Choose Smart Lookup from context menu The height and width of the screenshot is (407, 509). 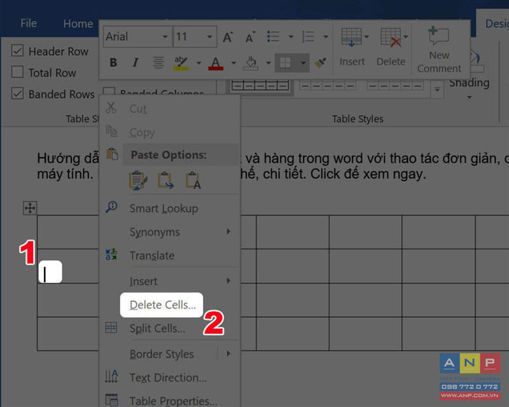click(x=169, y=208)
